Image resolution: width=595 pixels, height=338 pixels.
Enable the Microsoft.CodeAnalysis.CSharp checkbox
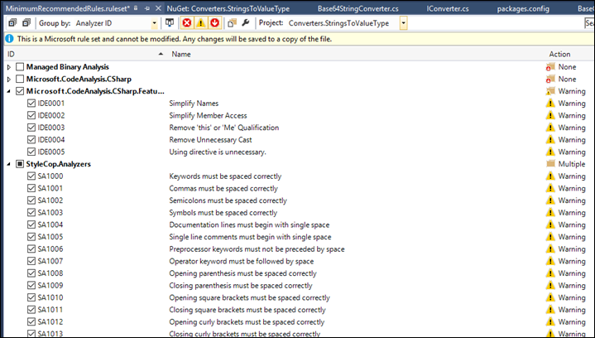pyautogui.click(x=20, y=80)
